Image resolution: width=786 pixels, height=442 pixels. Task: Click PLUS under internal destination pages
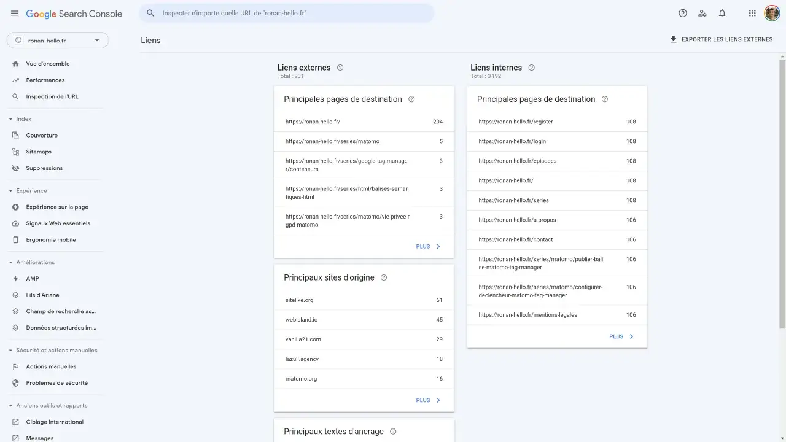coord(621,336)
